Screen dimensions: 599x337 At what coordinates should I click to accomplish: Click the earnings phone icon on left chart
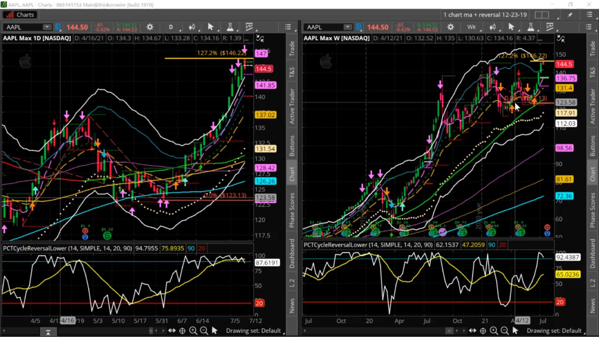coord(85,231)
